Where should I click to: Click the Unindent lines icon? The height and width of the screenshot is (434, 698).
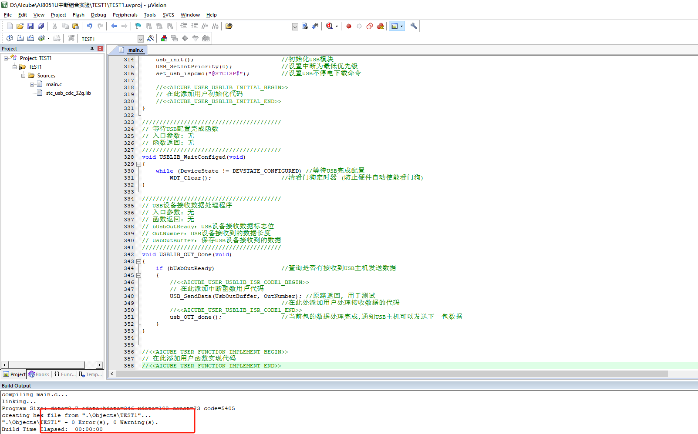194,26
